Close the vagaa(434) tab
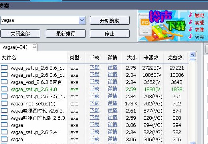The image size is (208, 144). 34,46
